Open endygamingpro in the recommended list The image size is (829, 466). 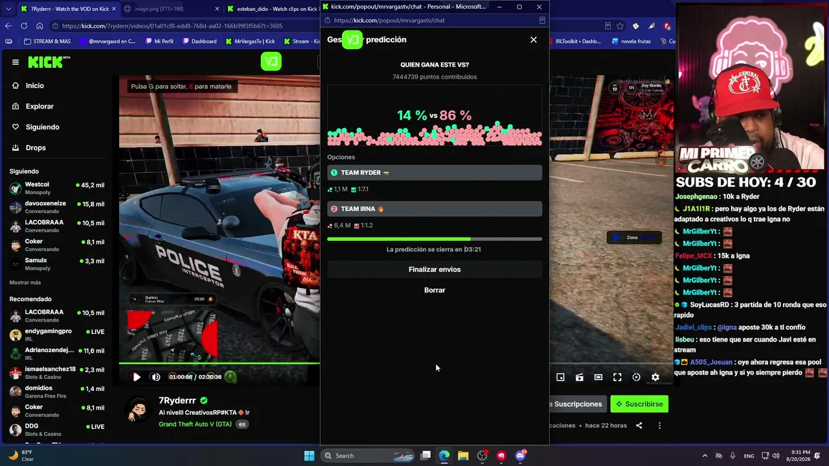coord(57,335)
